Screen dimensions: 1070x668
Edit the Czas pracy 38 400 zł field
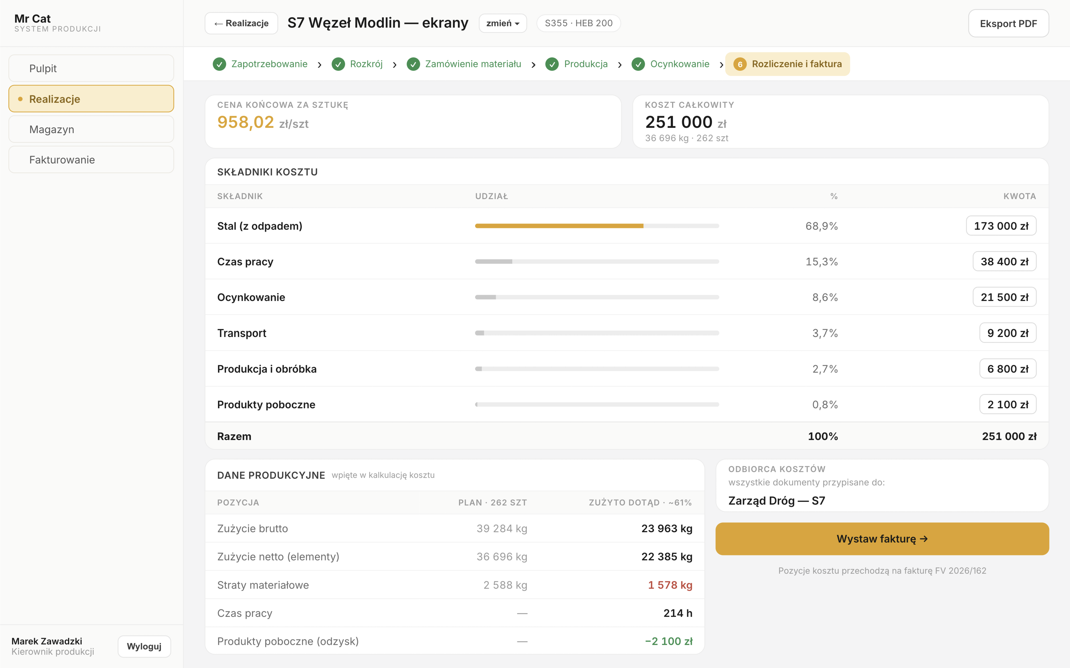(x=1005, y=261)
